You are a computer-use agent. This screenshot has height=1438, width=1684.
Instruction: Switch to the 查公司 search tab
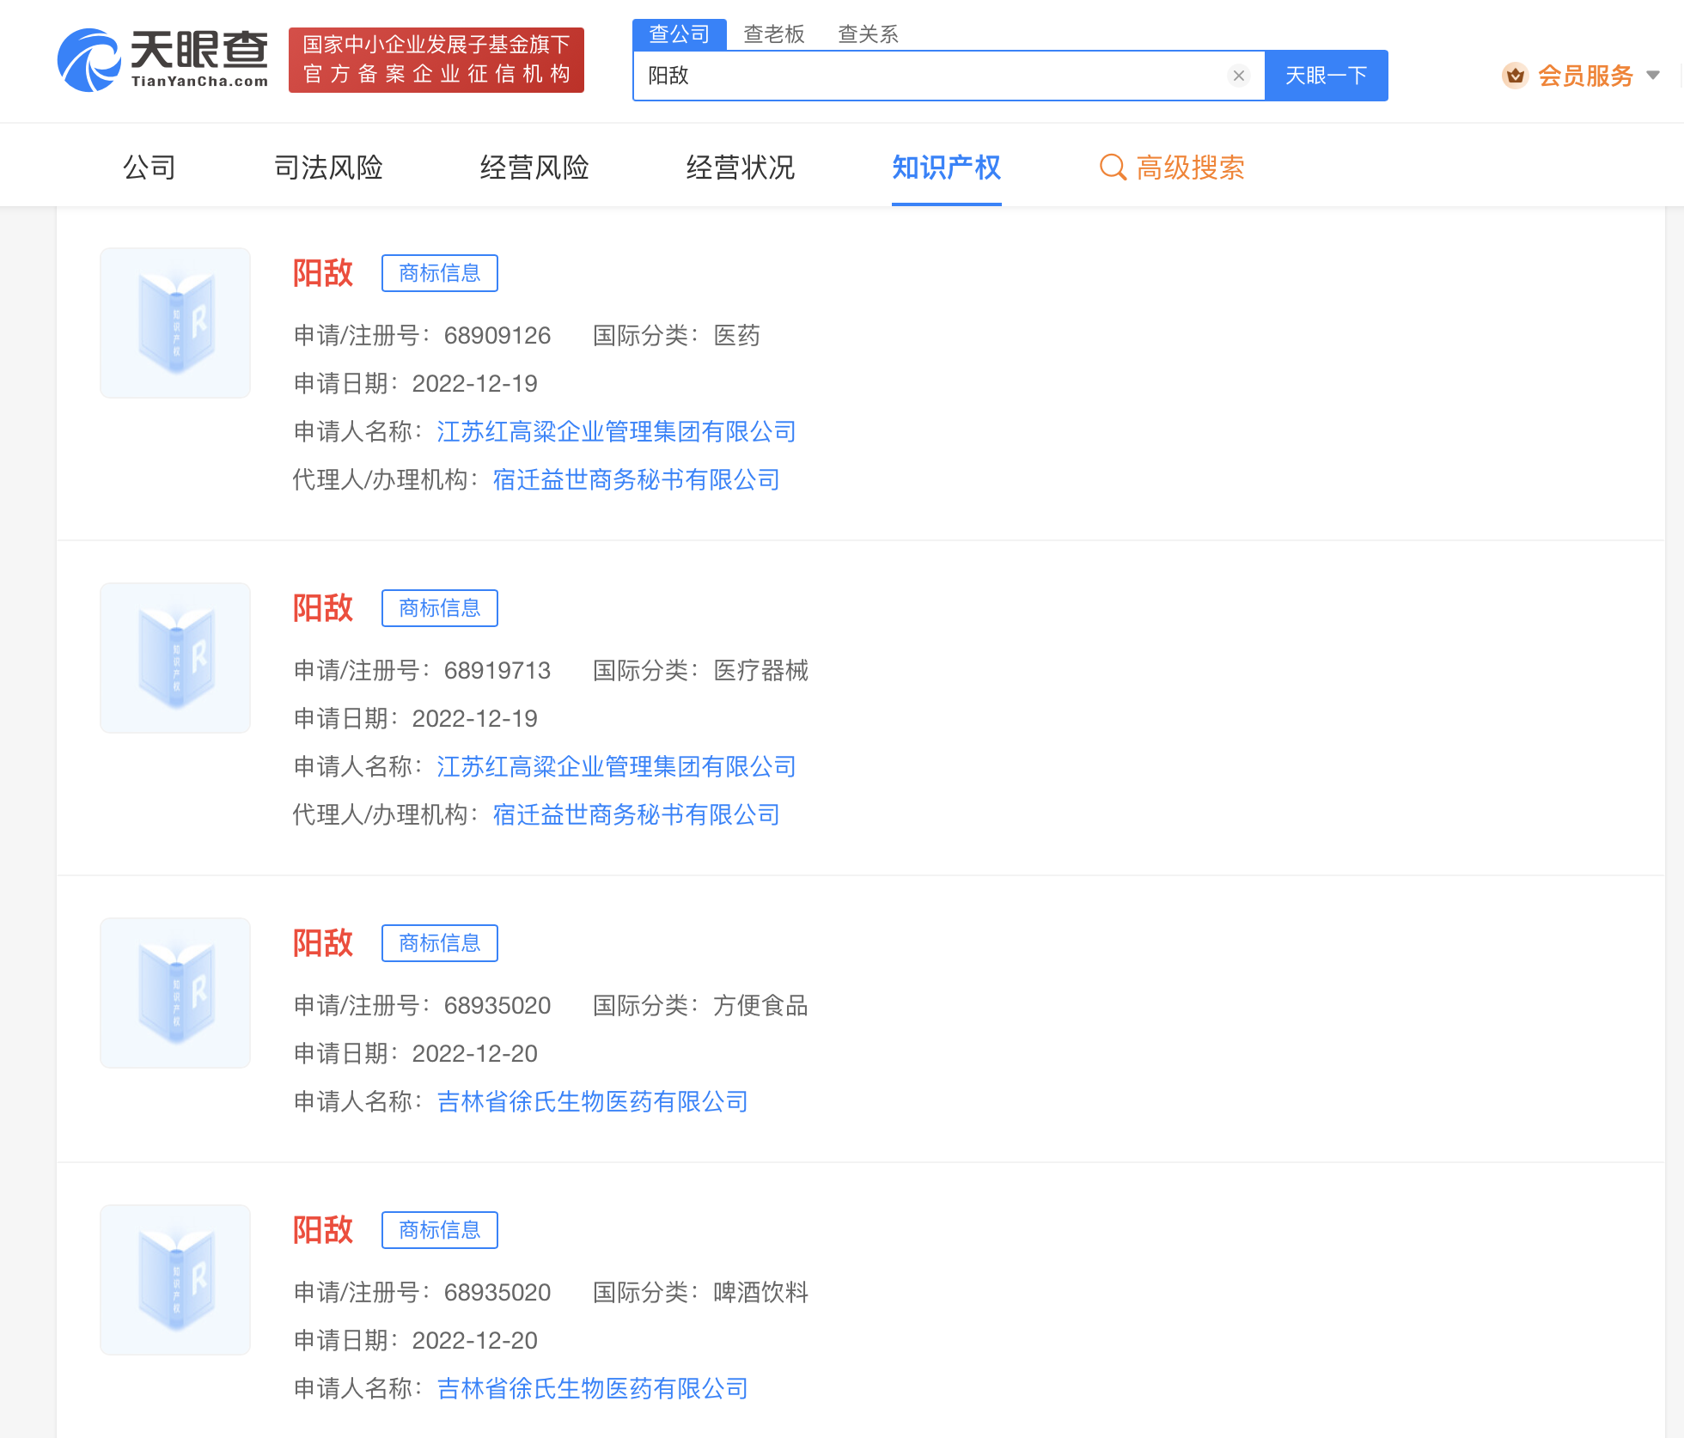coord(680,34)
